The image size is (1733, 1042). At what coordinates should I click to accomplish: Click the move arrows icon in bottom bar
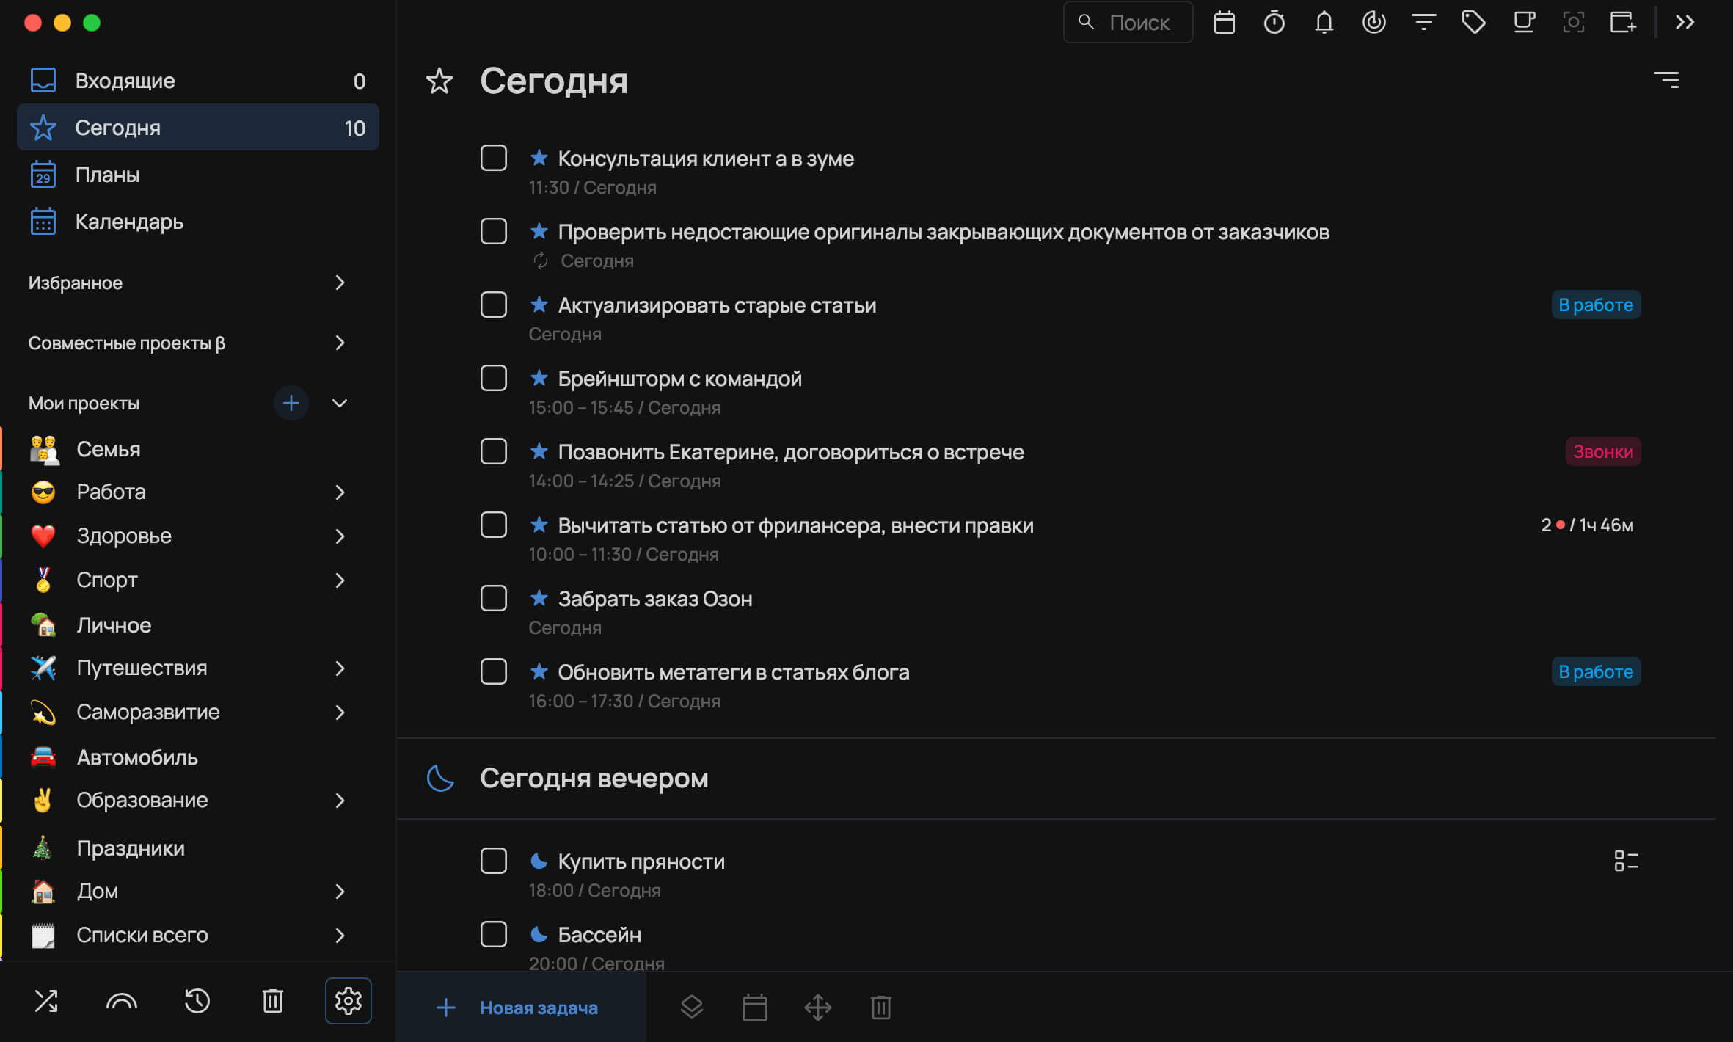(817, 1008)
